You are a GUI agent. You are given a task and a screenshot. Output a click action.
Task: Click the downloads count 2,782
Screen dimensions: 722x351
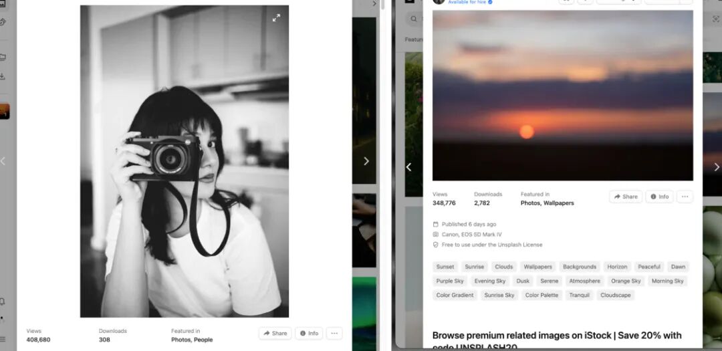(482, 203)
